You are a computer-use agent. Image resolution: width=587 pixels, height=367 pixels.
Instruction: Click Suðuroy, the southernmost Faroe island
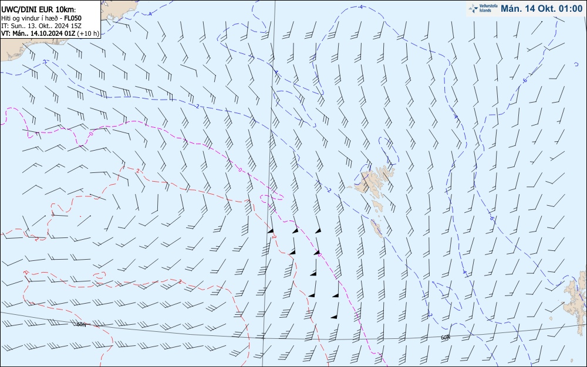[377, 227]
